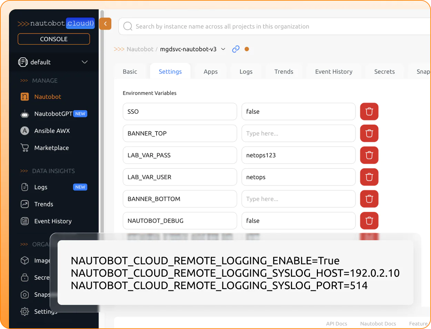Collapse the sidebar with orange chevron

point(105,24)
